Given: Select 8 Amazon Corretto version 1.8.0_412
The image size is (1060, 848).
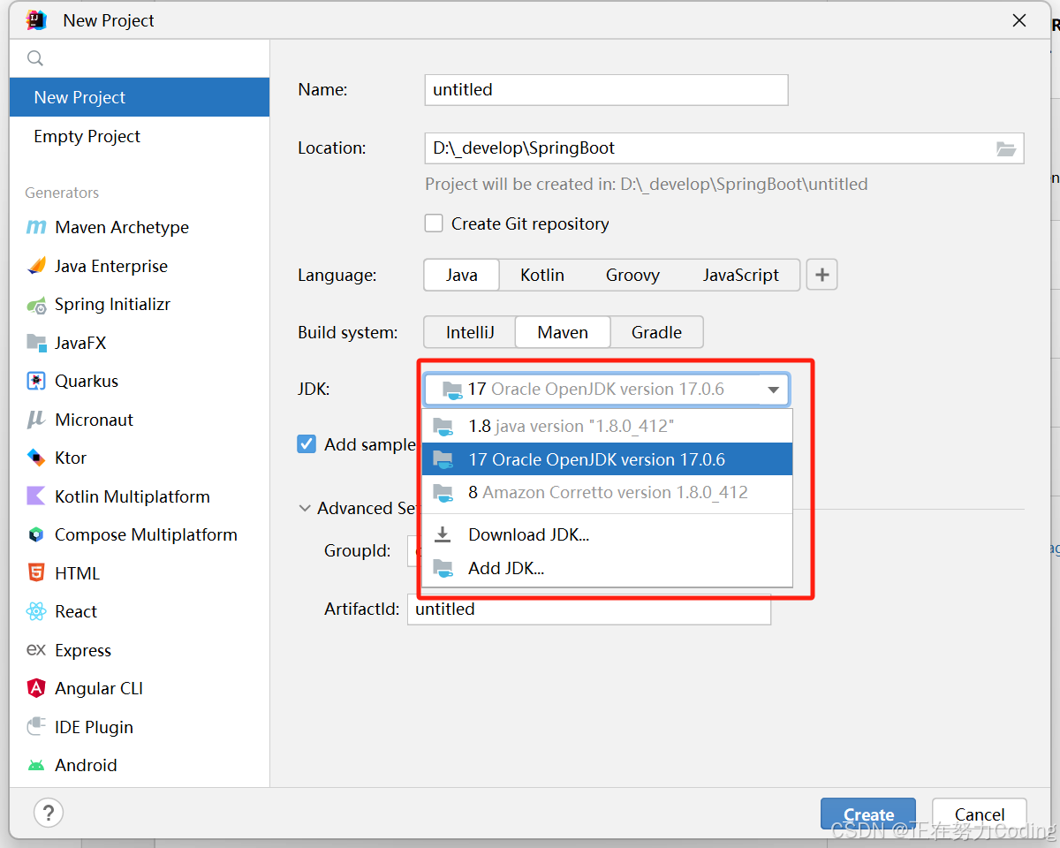Looking at the screenshot, I should [608, 493].
